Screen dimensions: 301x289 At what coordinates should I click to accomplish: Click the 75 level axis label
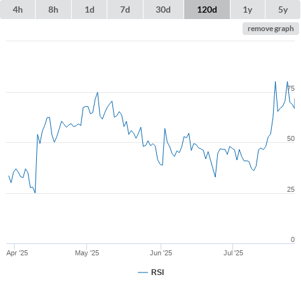pyautogui.click(x=291, y=88)
